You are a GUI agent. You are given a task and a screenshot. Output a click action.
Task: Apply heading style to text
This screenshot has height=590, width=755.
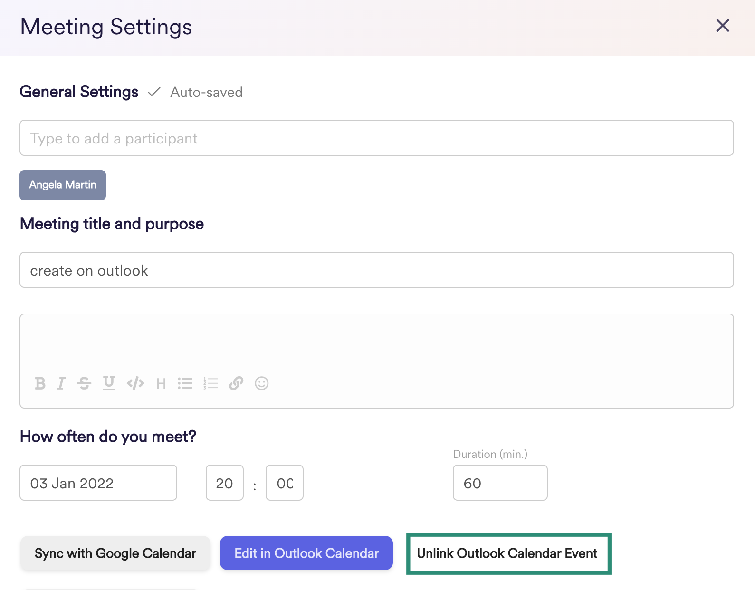[x=161, y=383]
